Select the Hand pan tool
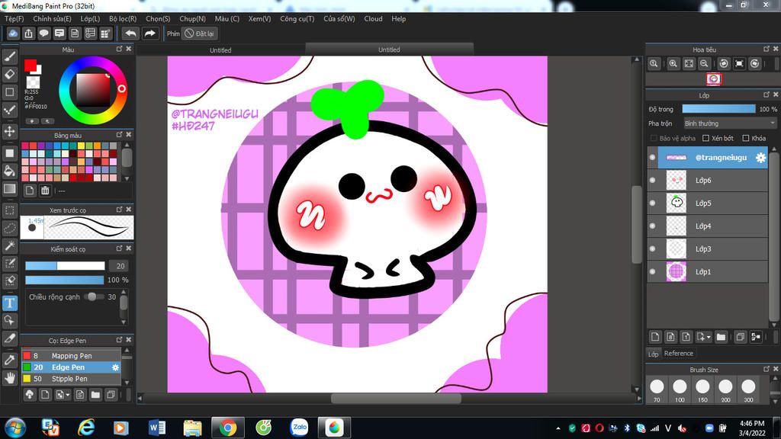Image resolution: width=781 pixels, height=439 pixels. (9, 378)
